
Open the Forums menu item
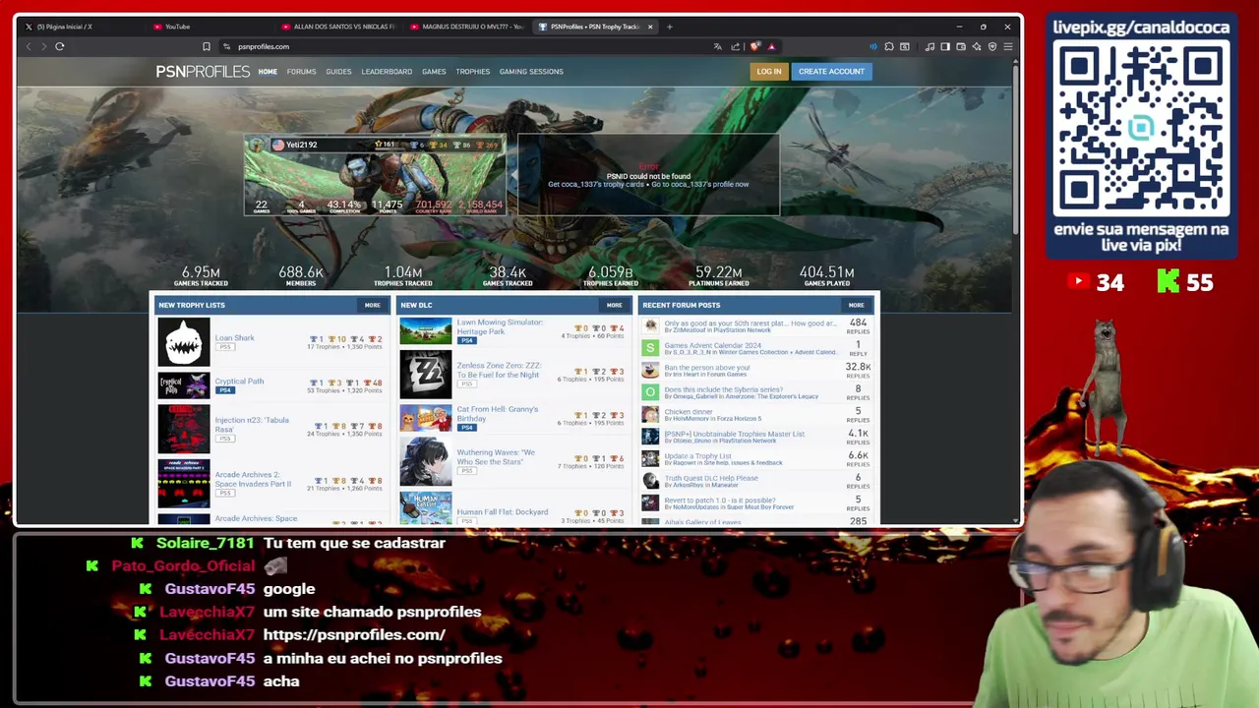click(301, 72)
